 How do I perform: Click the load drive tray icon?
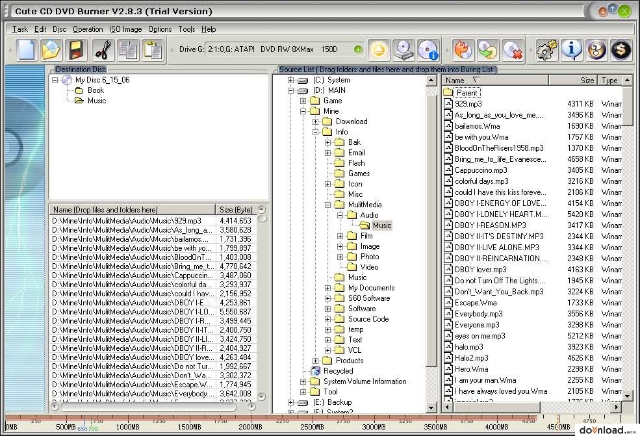click(403, 50)
